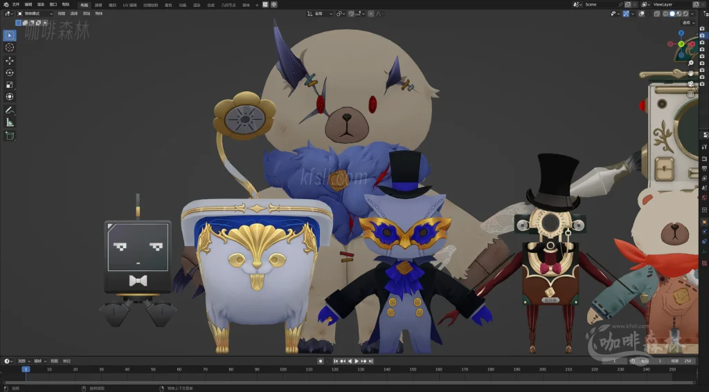Switch to the 几何节点 Geometry Nodes tab
709x392 pixels.
pos(228,5)
